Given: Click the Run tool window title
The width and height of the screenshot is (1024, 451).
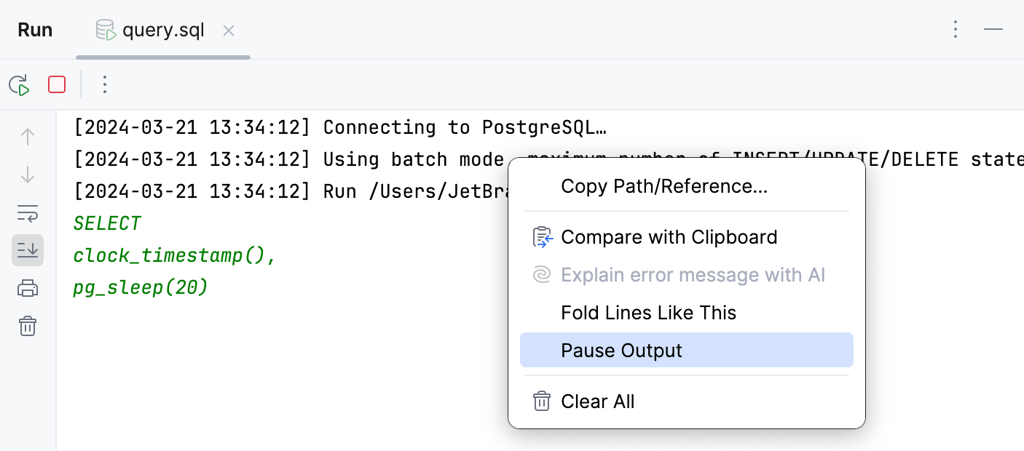Looking at the screenshot, I should point(35,30).
